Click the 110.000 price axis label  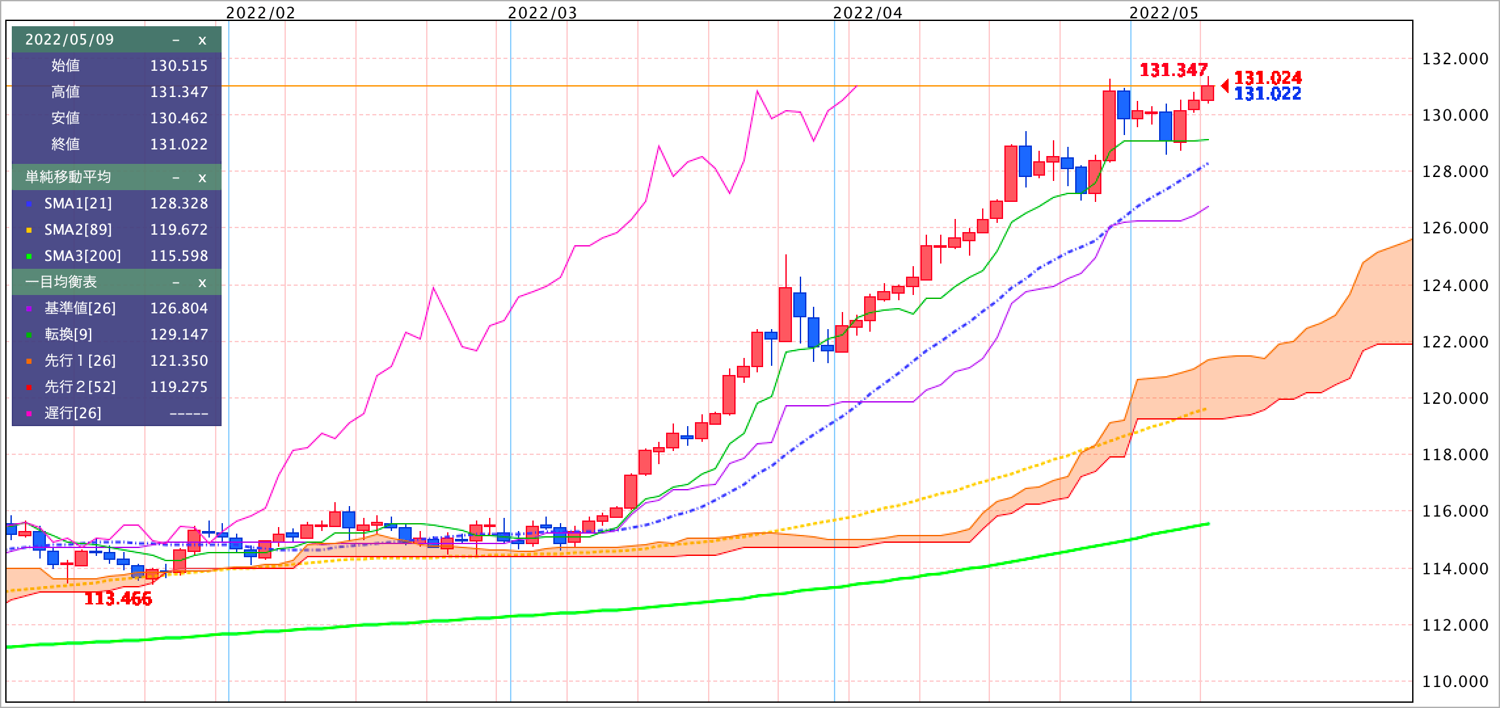pyautogui.click(x=1455, y=682)
